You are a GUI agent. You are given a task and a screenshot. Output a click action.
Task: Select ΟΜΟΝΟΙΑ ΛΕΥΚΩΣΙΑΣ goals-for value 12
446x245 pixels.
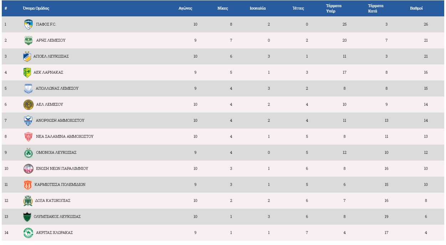point(344,152)
